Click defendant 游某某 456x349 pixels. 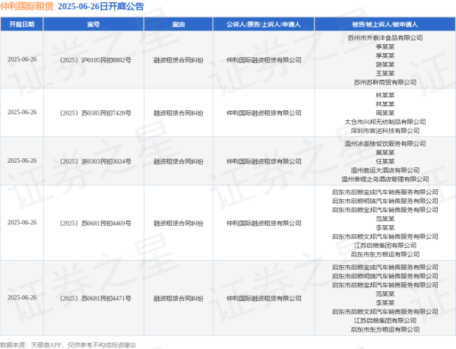[385, 65]
